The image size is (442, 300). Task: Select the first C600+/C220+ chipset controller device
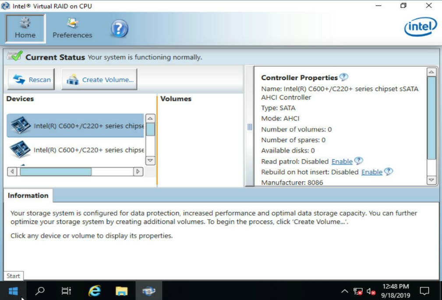pyautogui.click(x=74, y=125)
